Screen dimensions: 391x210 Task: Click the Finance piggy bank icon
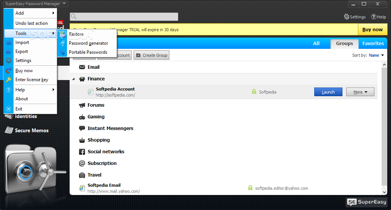[82, 79]
